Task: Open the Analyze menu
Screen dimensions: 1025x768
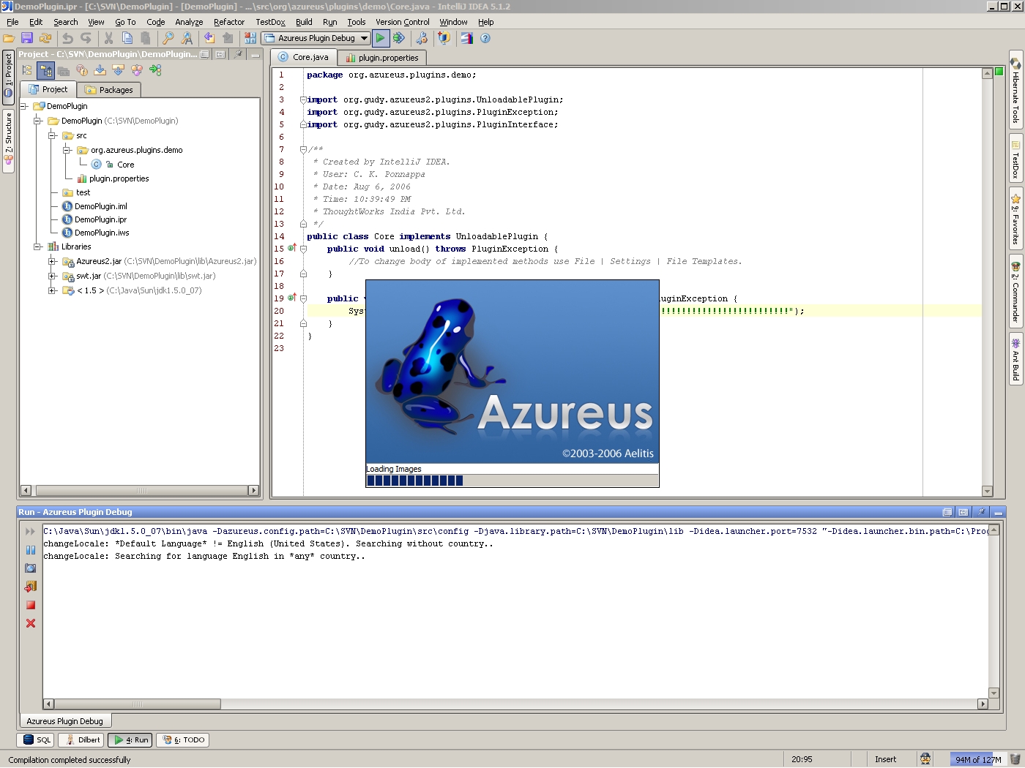Action: click(x=189, y=22)
